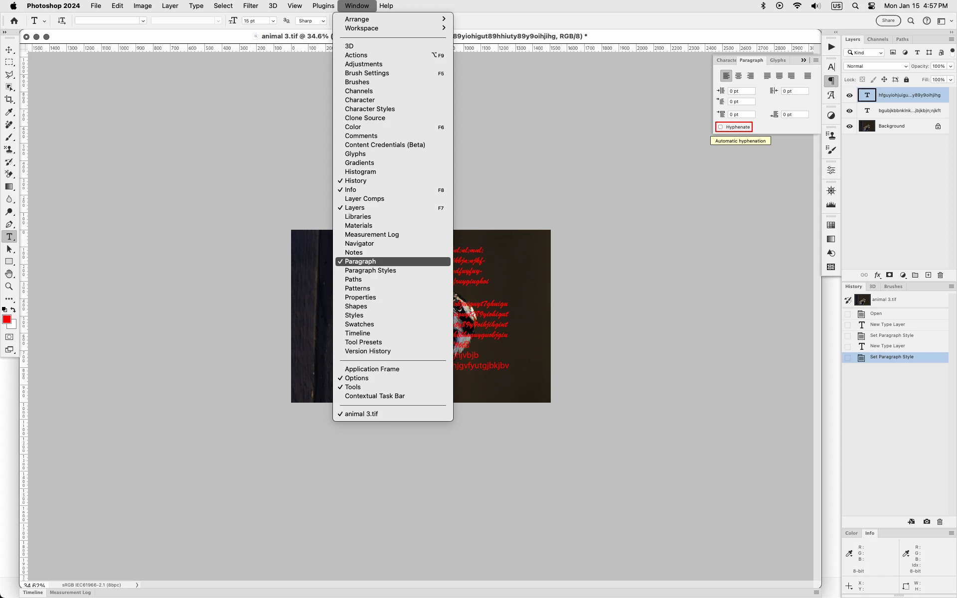Select the Hand tool

(9, 274)
